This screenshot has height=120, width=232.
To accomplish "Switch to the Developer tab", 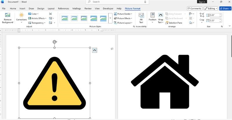I will coord(108,9).
